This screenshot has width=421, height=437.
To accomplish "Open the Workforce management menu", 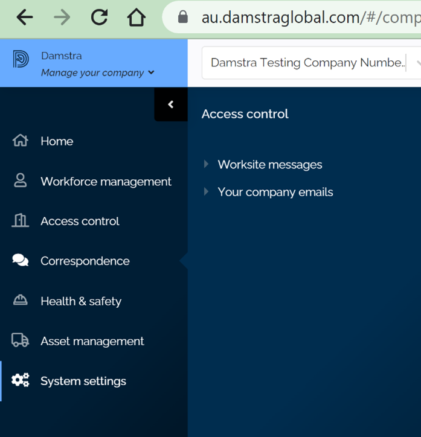I will [106, 181].
